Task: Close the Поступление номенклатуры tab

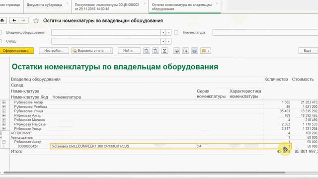Action: coord(145,3)
